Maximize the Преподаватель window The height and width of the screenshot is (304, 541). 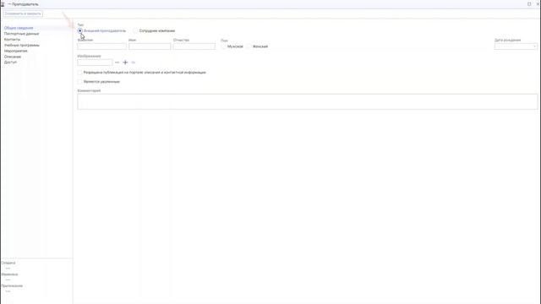click(x=529, y=4)
